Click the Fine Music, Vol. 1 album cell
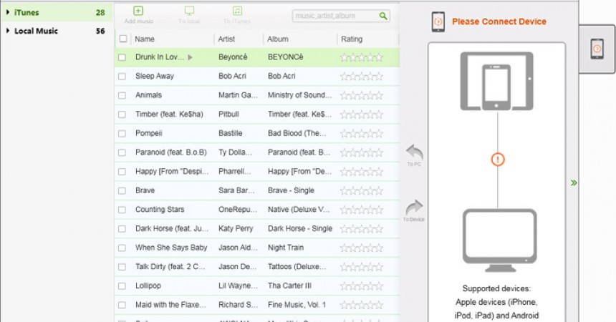This screenshot has width=616, height=322. tap(297, 305)
